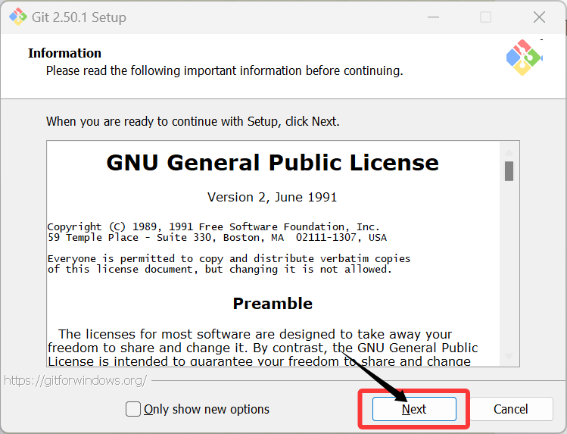The image size is (567, 434).
Task: Click the Preamble heading in the license
Action: point(272,304)
